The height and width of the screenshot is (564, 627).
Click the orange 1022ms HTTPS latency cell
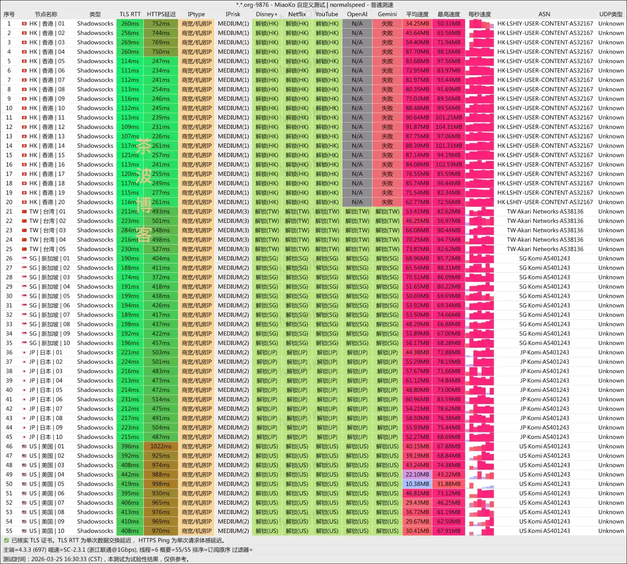[161, 446]
